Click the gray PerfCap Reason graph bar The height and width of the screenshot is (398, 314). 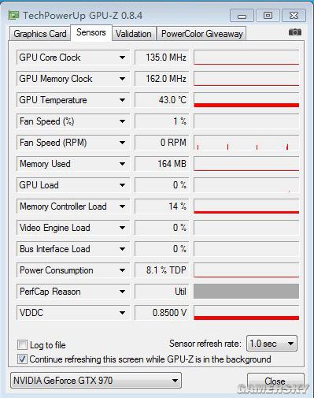pyautogui.click(x=246, y=292)
